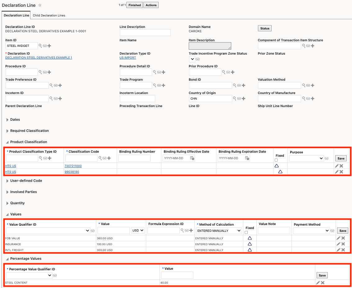Search Formula Expression ID lookup

click(x=182, y=231)
